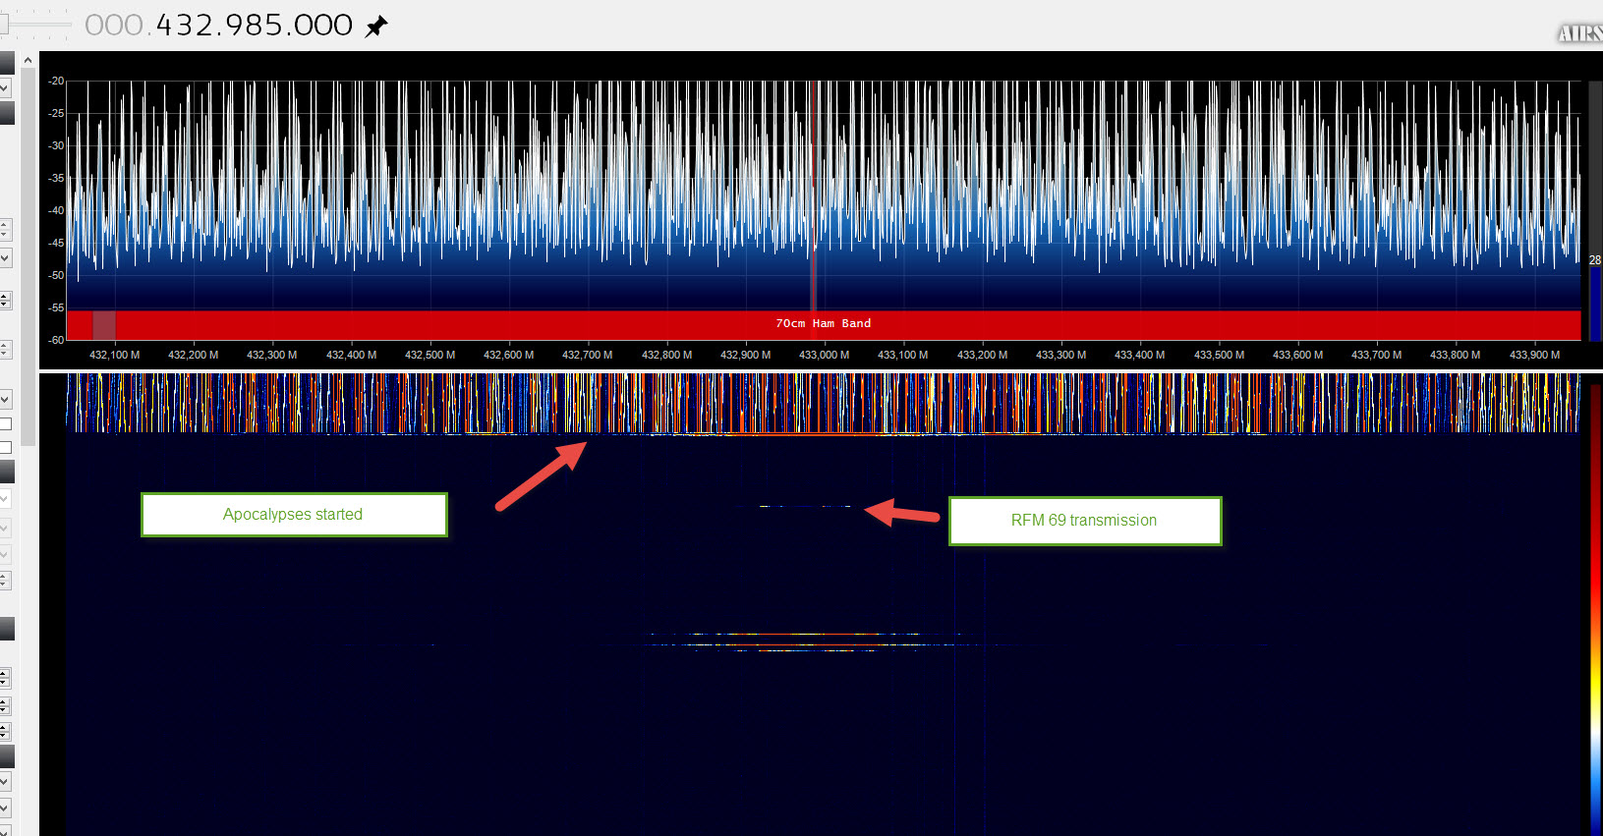The height and width of the screenshot is (836, 1603).
Task: Click the Apocalypses started annotation box
Action: (x=294, y=515)
